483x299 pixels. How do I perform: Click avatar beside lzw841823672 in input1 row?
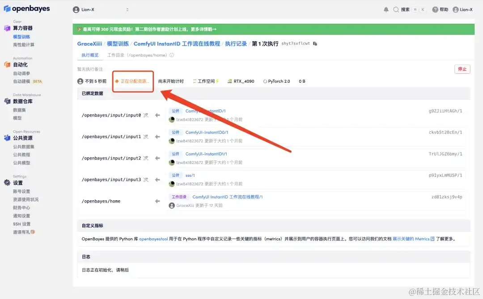(x=172, y=141)
